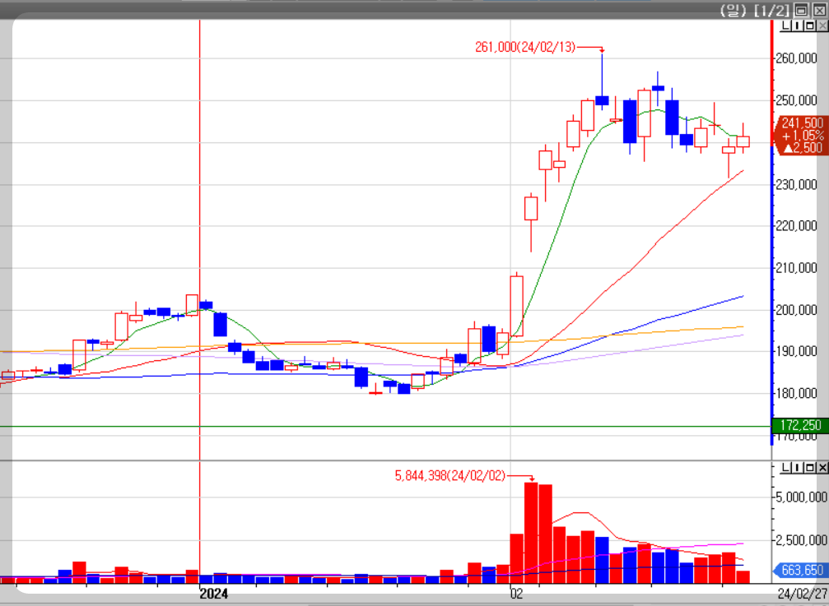Click the 210,000 price axis label
Screen dimensions: 829x606
[796, 267]
